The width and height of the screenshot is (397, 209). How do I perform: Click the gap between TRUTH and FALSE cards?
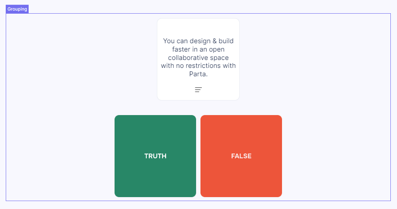(x=198, y=156)
